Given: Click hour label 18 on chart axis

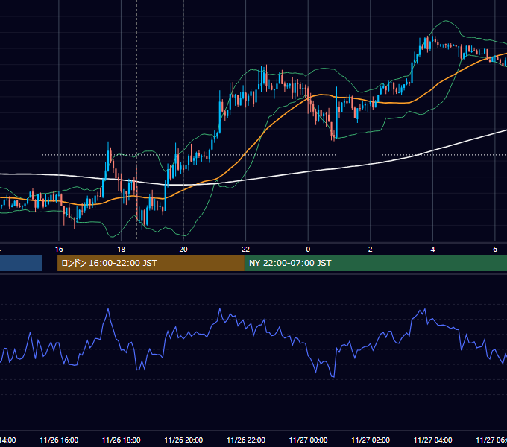Looking at the screenshot, I should point(121,250).
